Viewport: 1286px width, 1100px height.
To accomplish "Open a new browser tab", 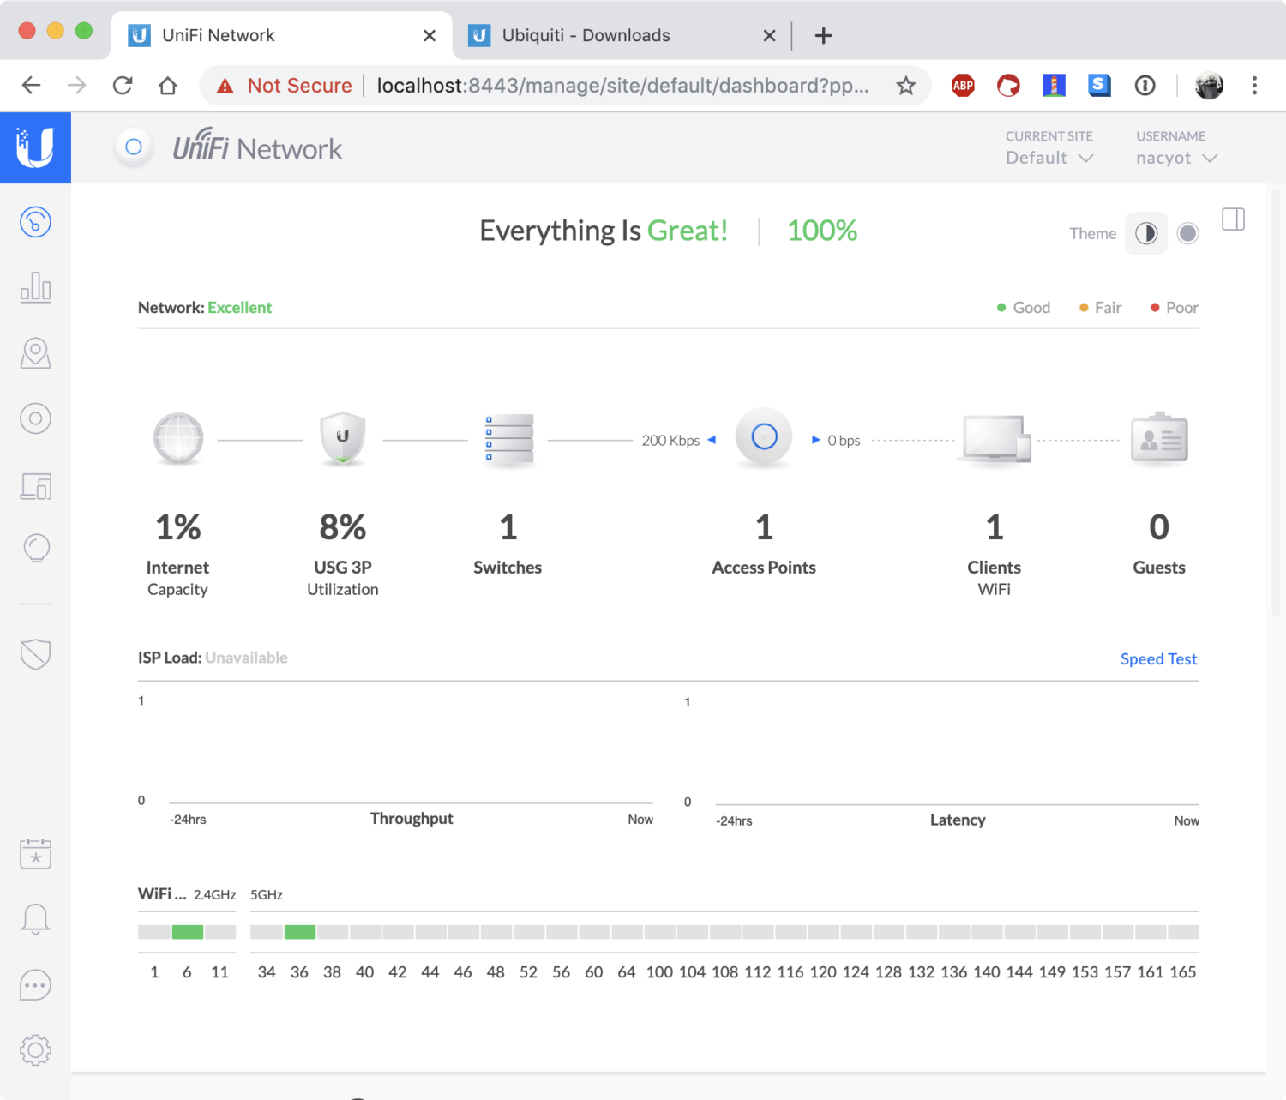I will pyautogui.click(x=823, y=35).
